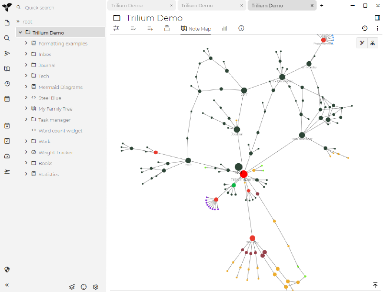Open the Statistics note in the tree
Viewport: 383px width, 292px height.
pos(49,174)
